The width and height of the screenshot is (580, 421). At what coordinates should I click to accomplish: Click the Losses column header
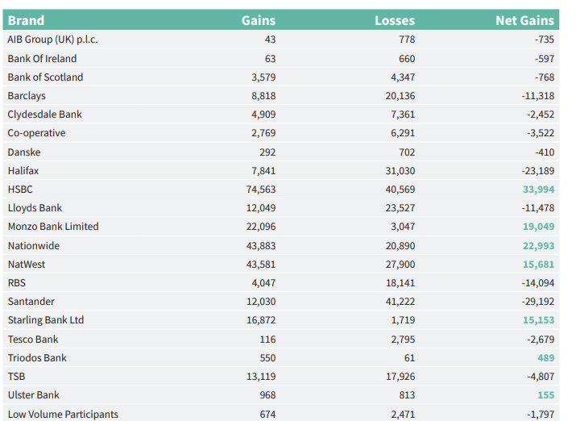(x=395, y=20)
